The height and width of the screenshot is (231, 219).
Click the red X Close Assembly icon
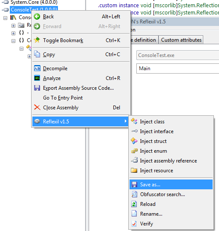coord(37,107)
